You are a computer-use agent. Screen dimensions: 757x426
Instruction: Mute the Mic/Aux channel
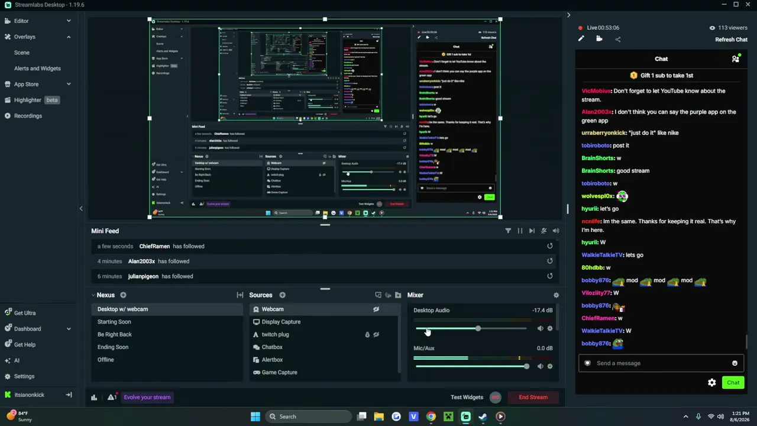point(540,366)
